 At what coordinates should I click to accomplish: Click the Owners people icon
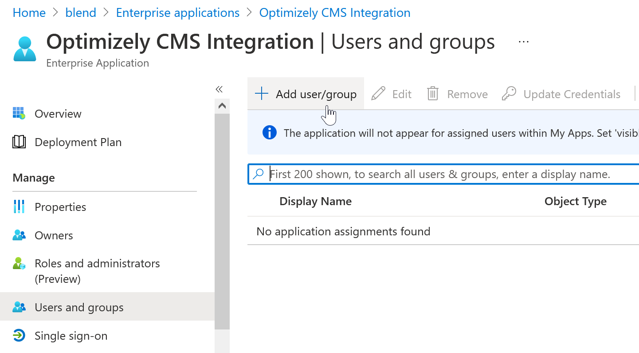[19, 235]
